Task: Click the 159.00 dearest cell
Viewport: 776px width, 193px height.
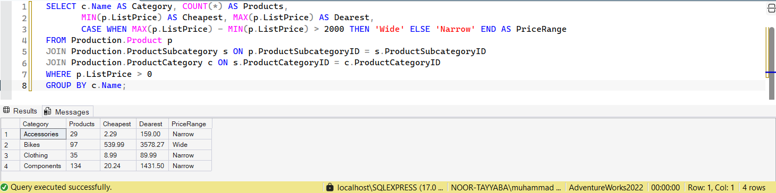Action: click(152, 134)
